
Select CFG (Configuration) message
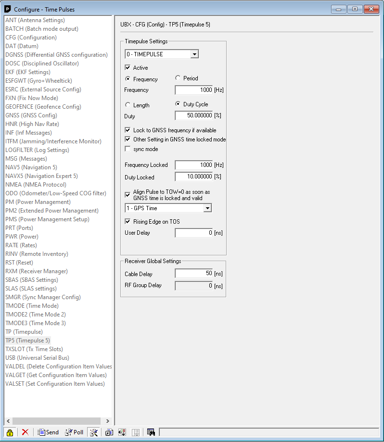tap(31, 38)
